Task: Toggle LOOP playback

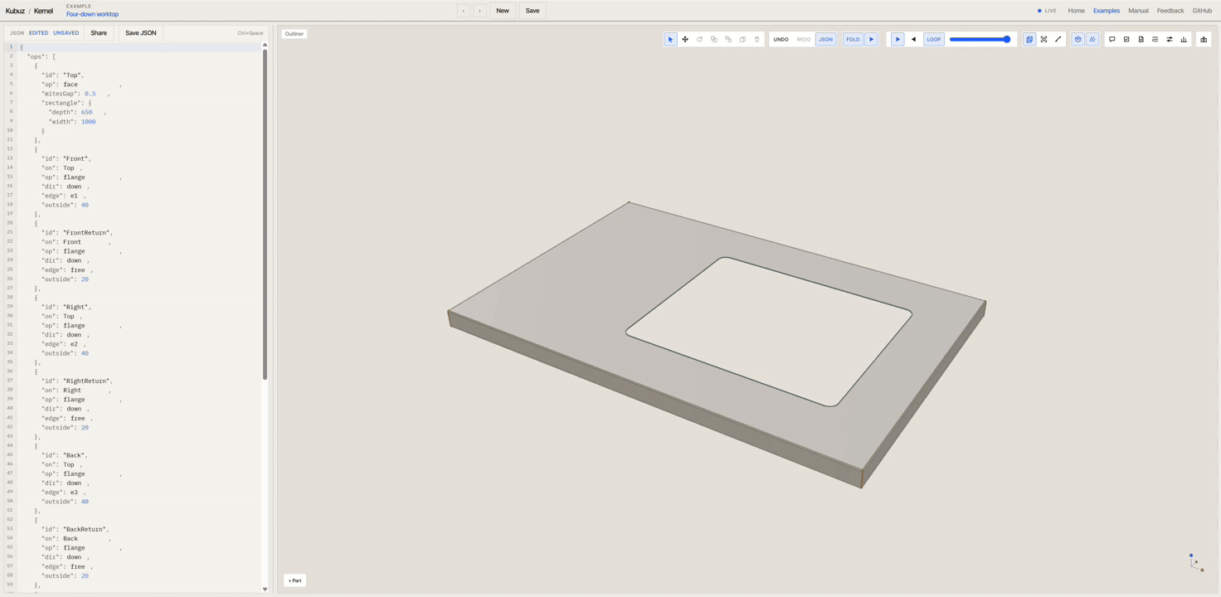Action: (x=934, y=39)
